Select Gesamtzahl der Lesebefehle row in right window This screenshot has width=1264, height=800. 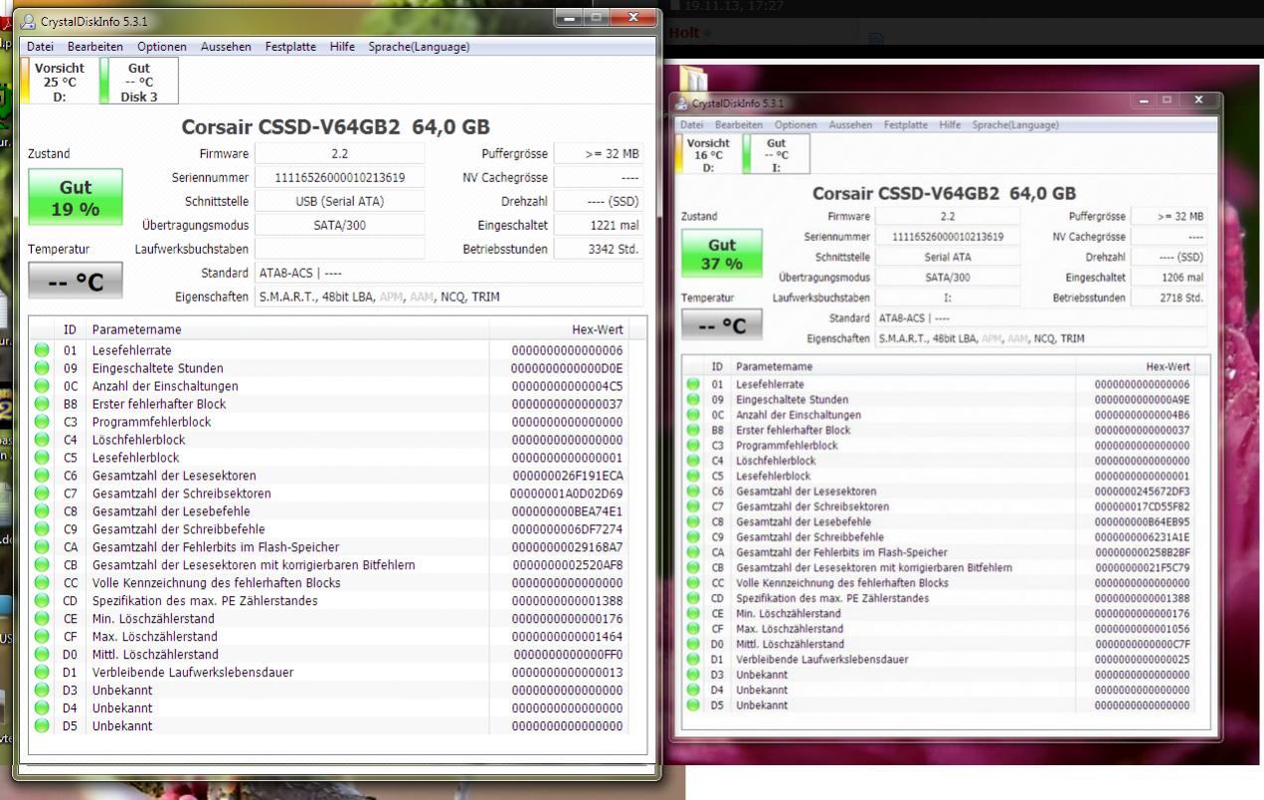click(938, 521)
